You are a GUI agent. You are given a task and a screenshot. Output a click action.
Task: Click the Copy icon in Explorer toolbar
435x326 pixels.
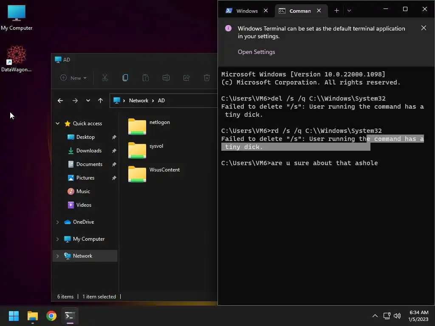(x=125, y=78)
